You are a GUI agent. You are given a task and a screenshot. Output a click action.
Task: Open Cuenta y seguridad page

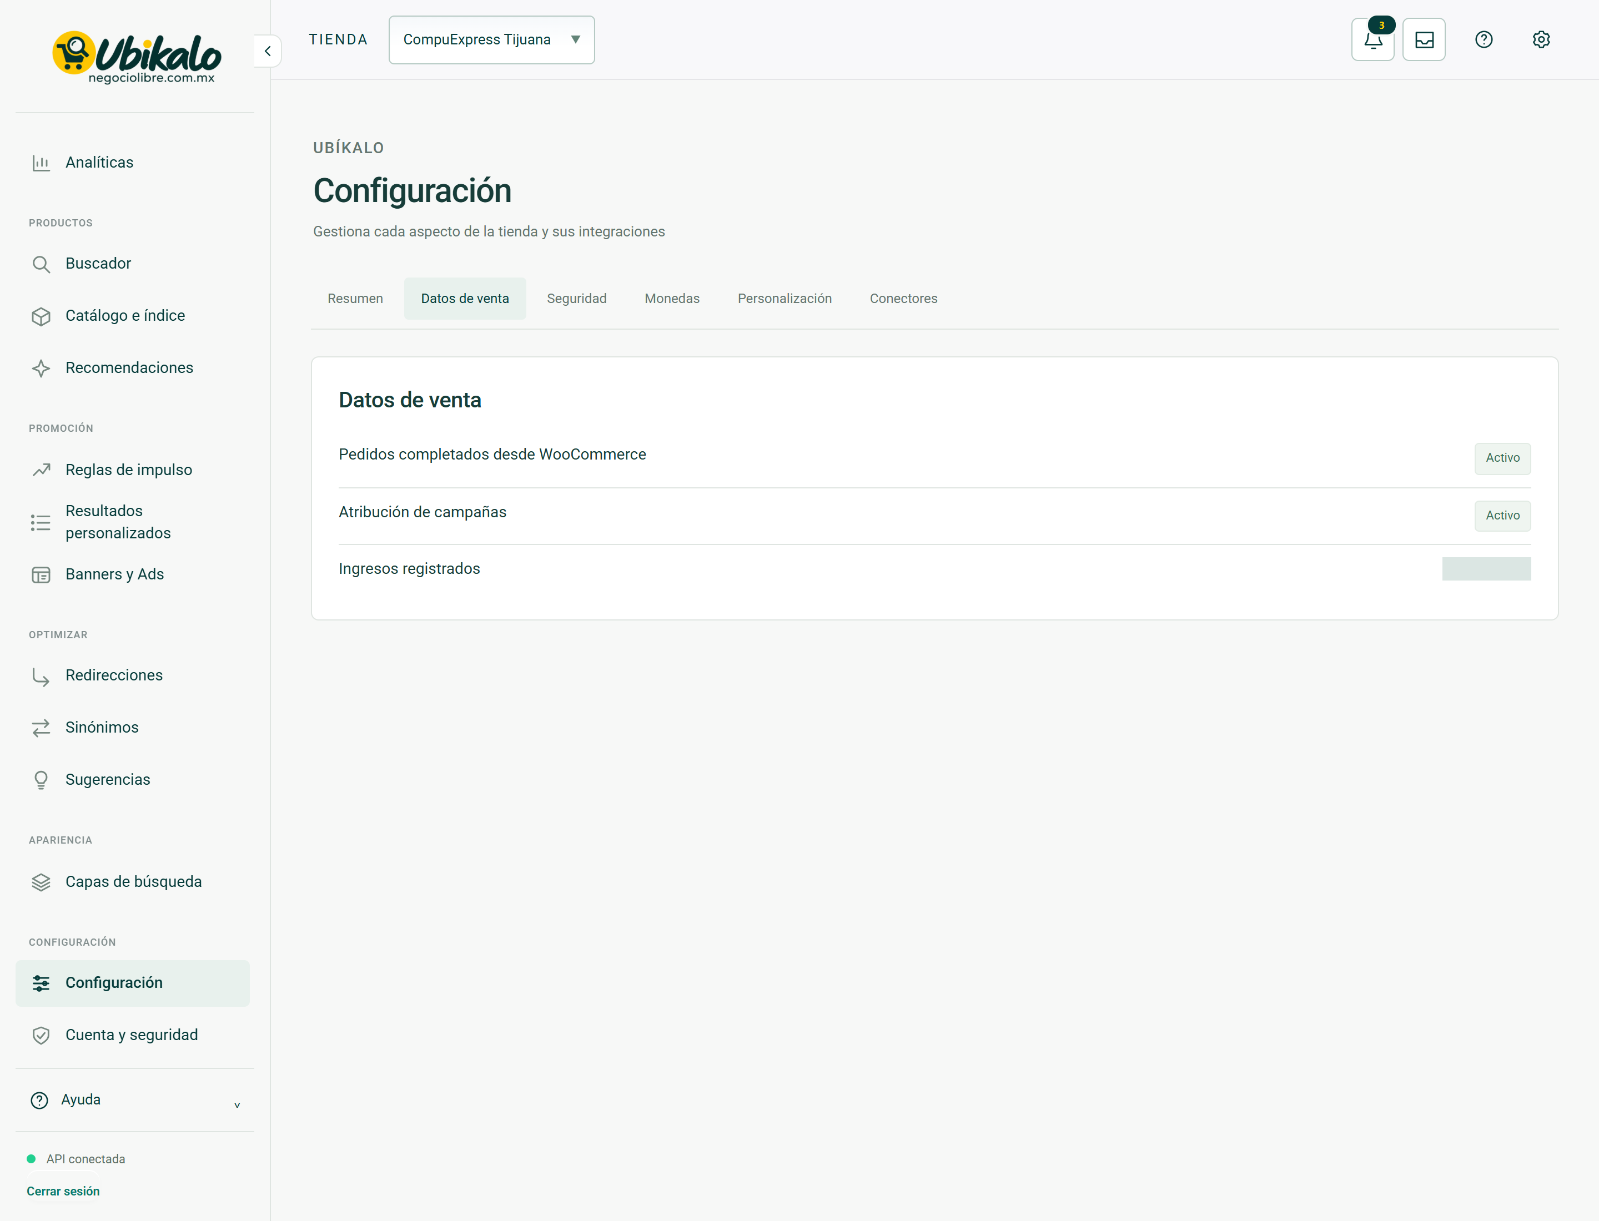click(x=132, y=1036)
